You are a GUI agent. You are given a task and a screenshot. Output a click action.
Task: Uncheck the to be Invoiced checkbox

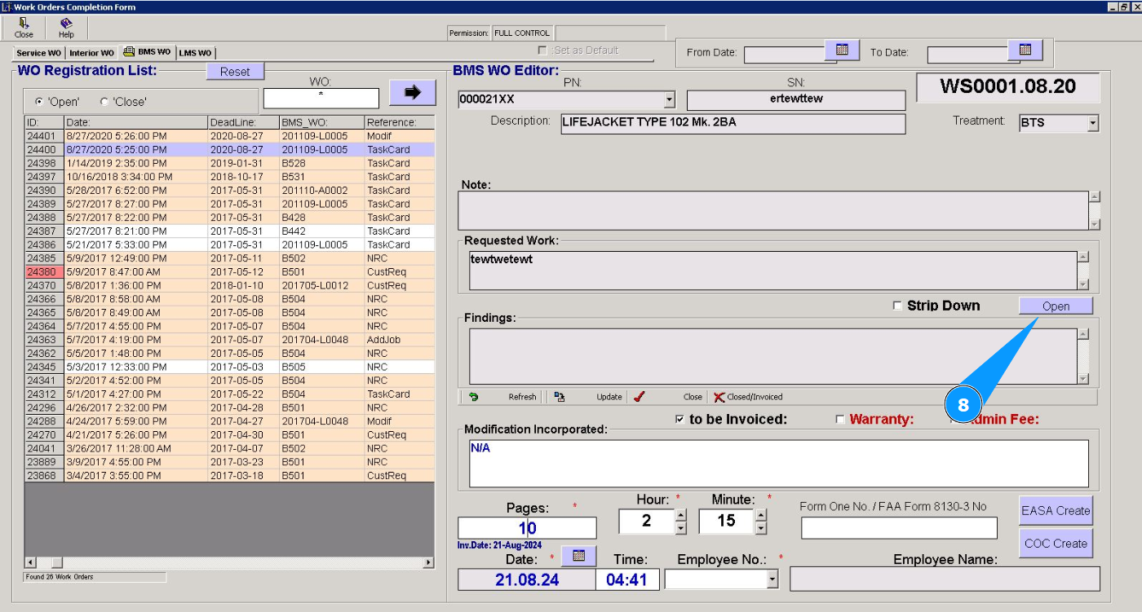[680, 420]
